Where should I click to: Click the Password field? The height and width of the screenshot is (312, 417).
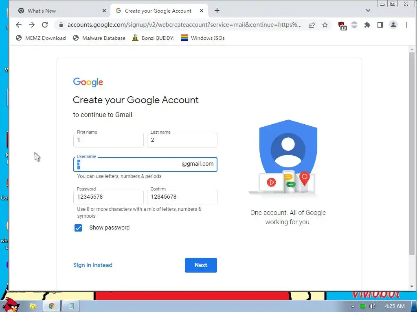(108, 197)
